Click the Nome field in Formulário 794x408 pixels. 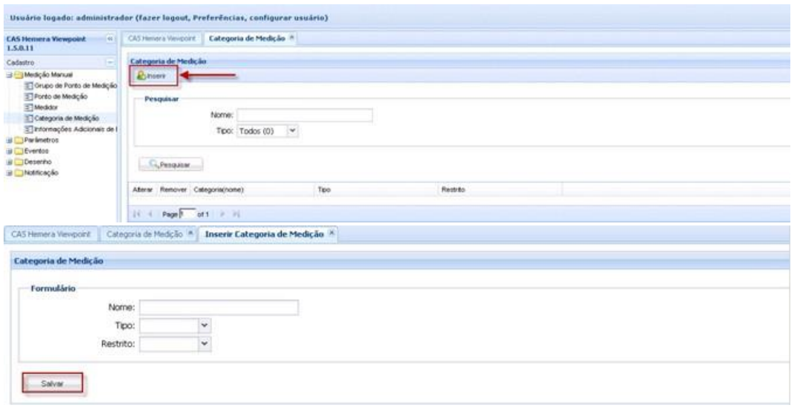pos(219,308)
